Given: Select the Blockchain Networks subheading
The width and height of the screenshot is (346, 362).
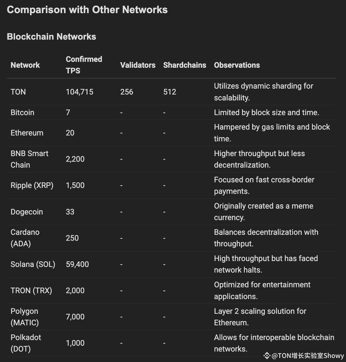Looking at the screenshot, I should click(51, 36).
